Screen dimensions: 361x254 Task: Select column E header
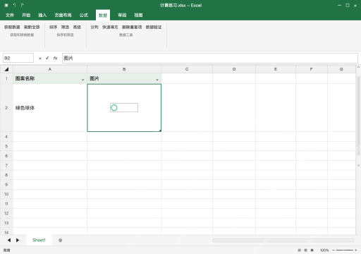click(x=276, y=69)
